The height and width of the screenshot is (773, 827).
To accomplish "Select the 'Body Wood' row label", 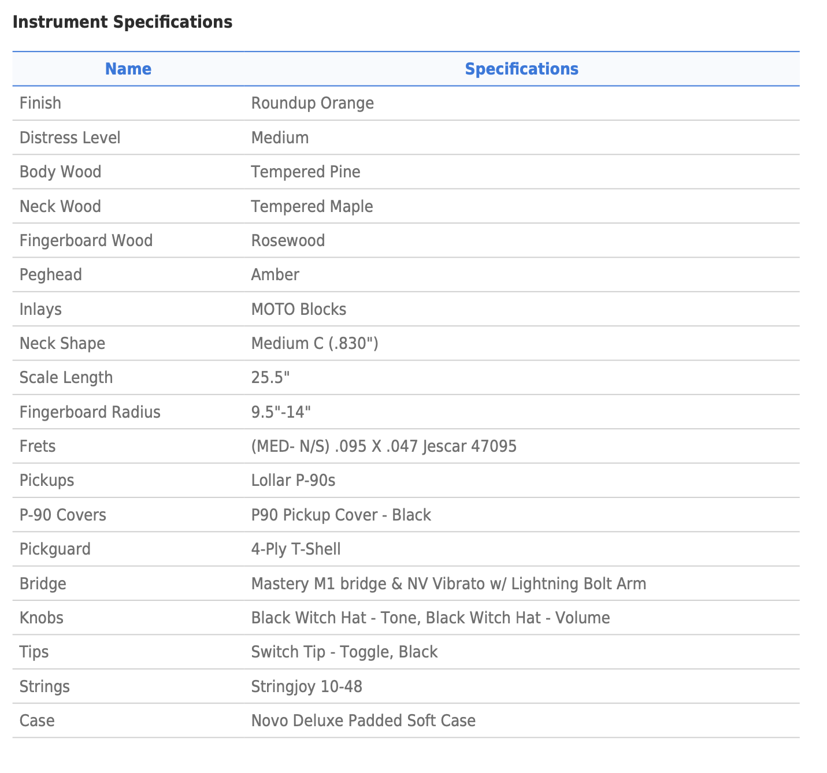I will tap(61, 172).
